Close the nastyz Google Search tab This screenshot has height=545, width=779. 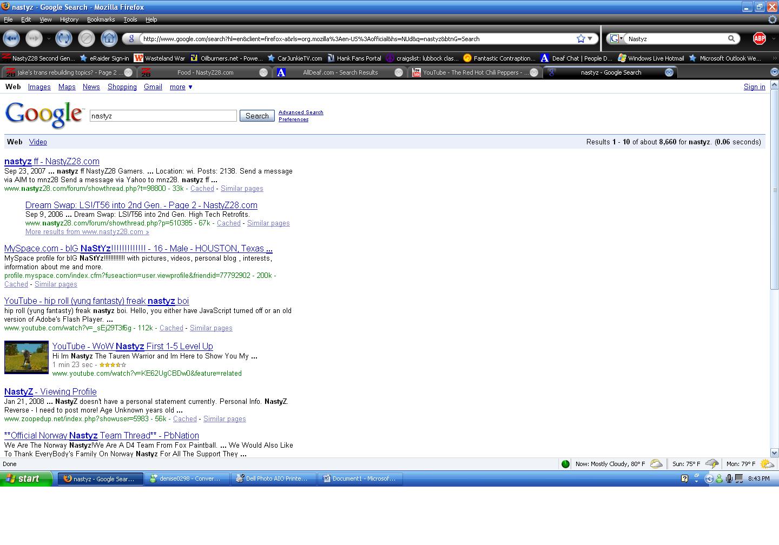669,72
